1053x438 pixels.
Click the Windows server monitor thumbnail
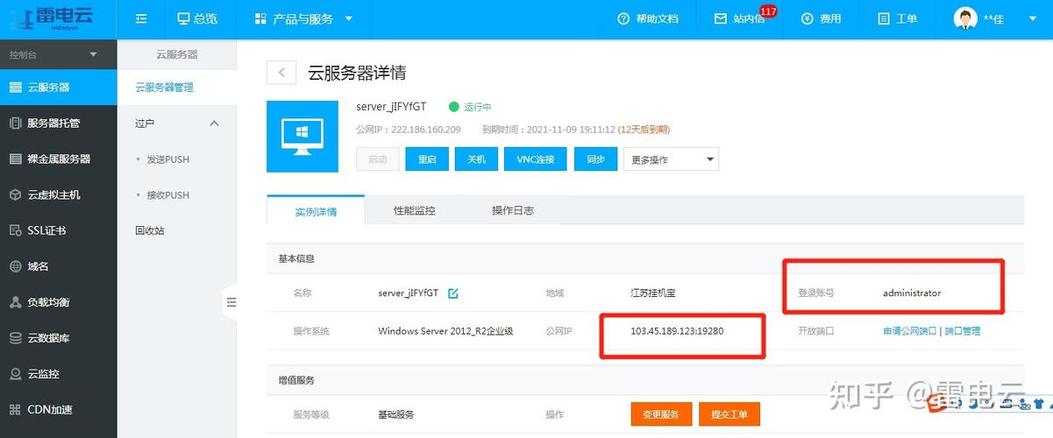pos(302,137)
